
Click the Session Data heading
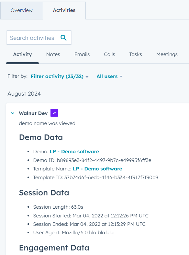pos(44,193)
